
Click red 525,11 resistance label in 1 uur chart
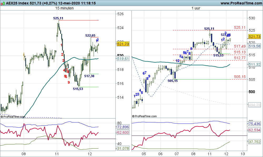click(240, 27)
